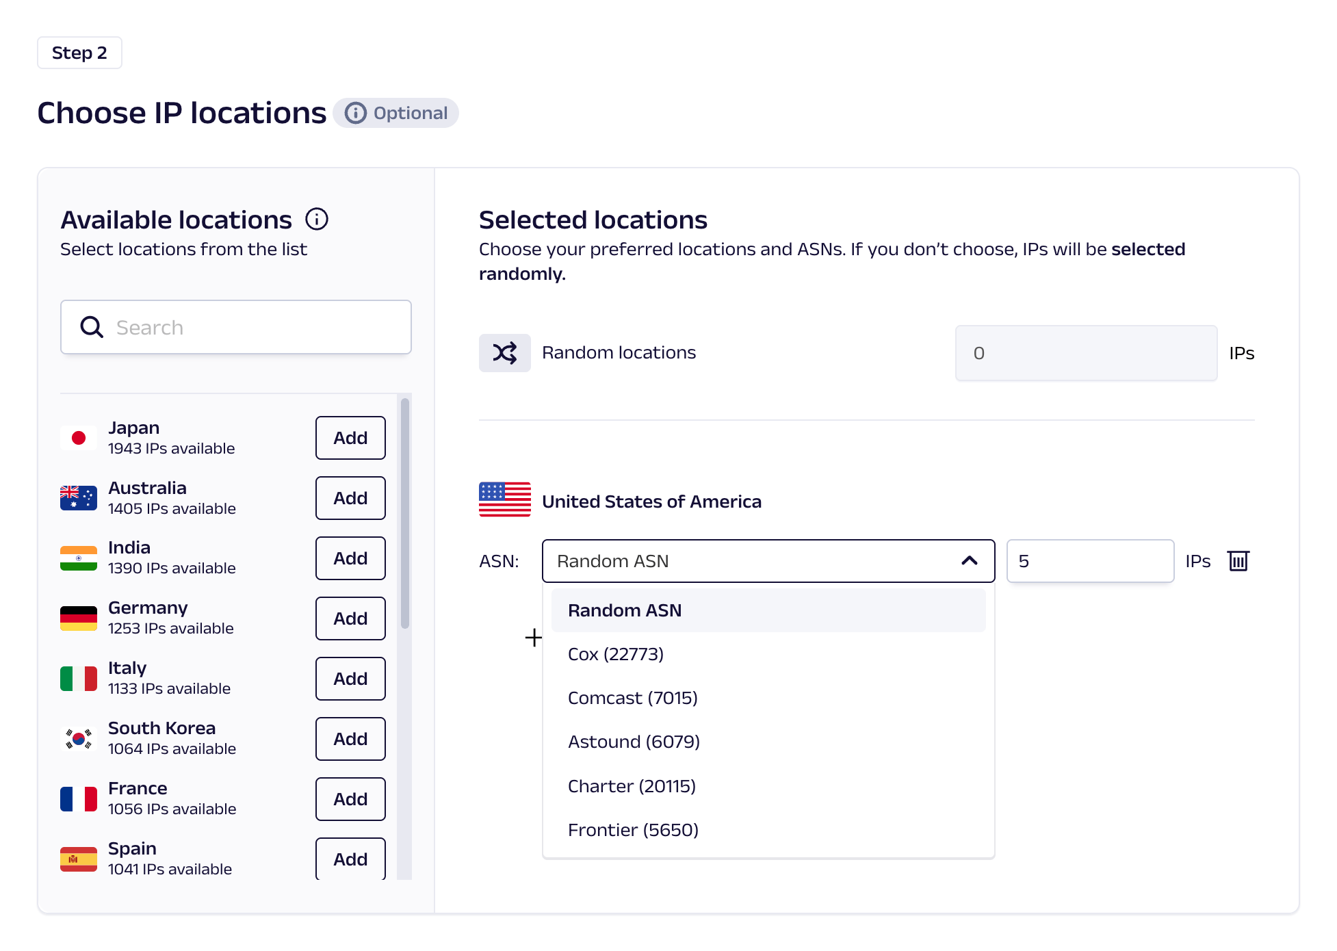The height and width of the screenshot is (951, 1337).
Task: Select Charter (20115) in the ASN menu
Action: click(631, 785)
